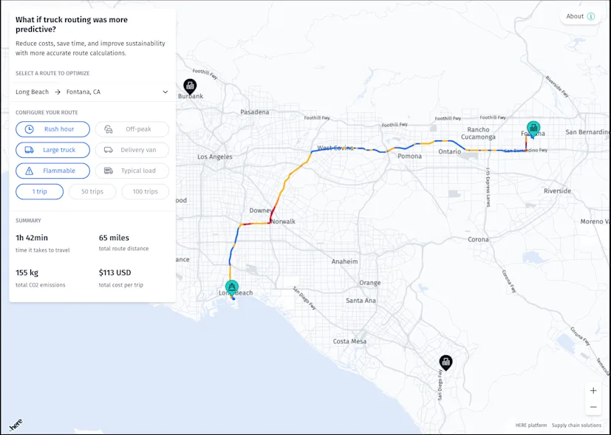Choose the Large truck vehicle type
This screenshot has width=611, height=435.
pyautogui.click(x=52, y=150)
